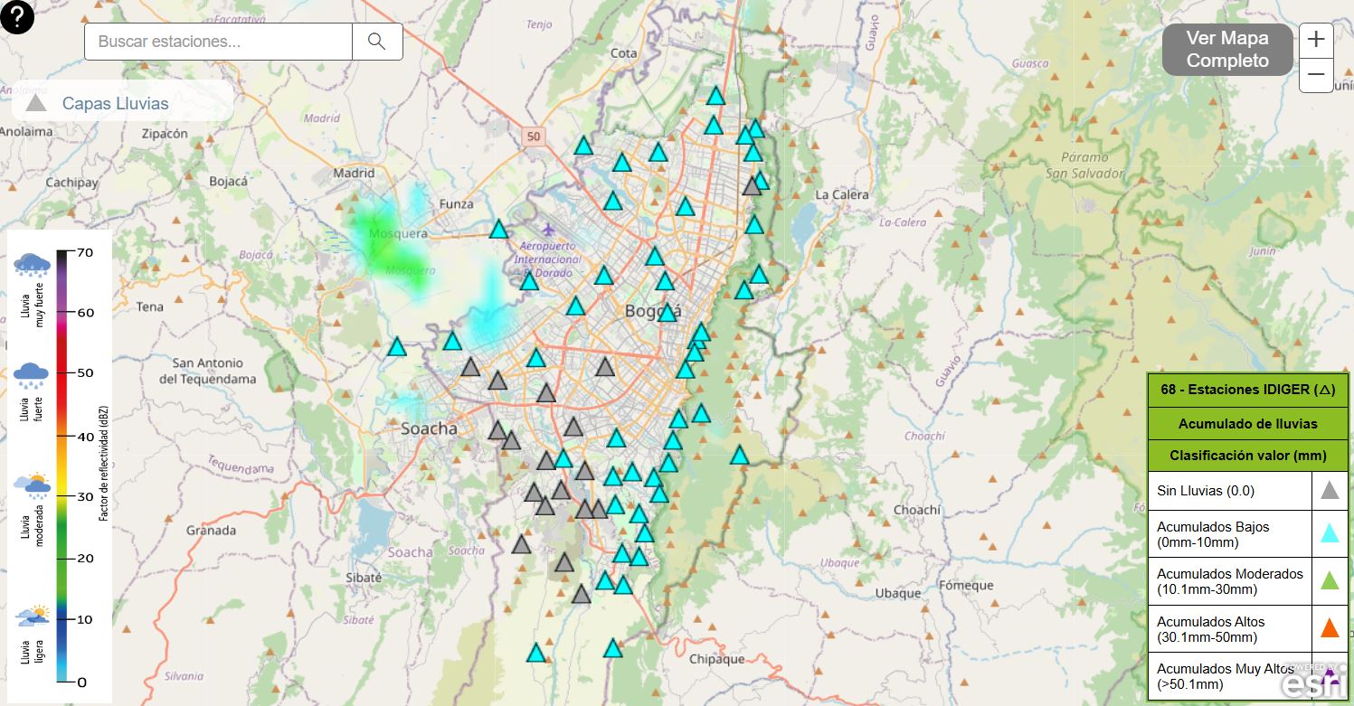Image resolution: width=1354 pixels, height=706 pixels.
Task: Click the Acumulados Moderados green legend triangle
Action: click(x=1329, y=580)
